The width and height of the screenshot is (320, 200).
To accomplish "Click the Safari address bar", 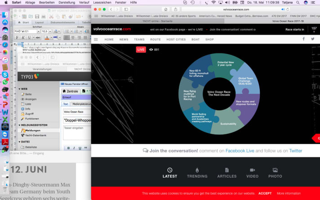I will coord(236,9).
